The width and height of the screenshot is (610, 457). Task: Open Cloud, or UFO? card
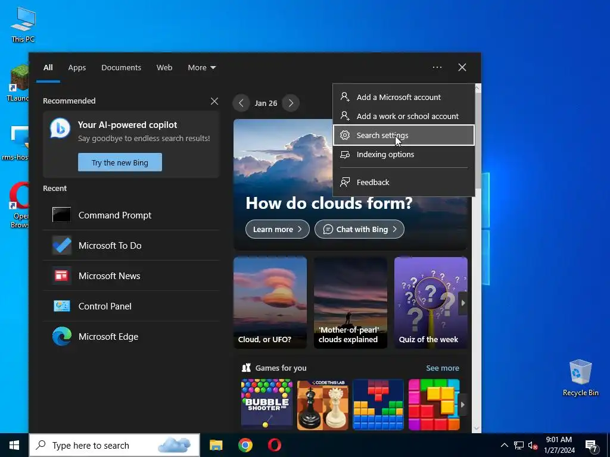click(x=270, y=303)
